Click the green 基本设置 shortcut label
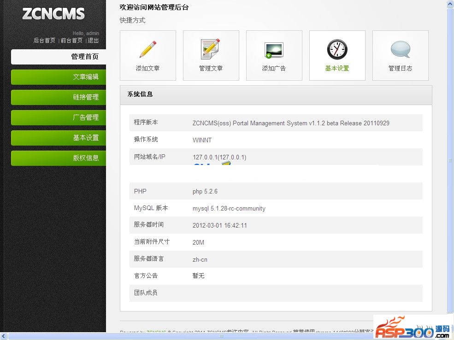This screenshot has height=340, width=454. point(337,68)
